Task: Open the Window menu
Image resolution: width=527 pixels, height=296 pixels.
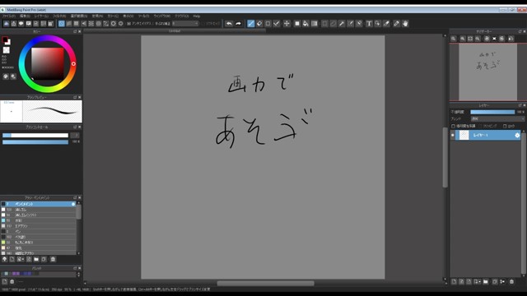Action: pyautogui.click(x=162, y=16)
